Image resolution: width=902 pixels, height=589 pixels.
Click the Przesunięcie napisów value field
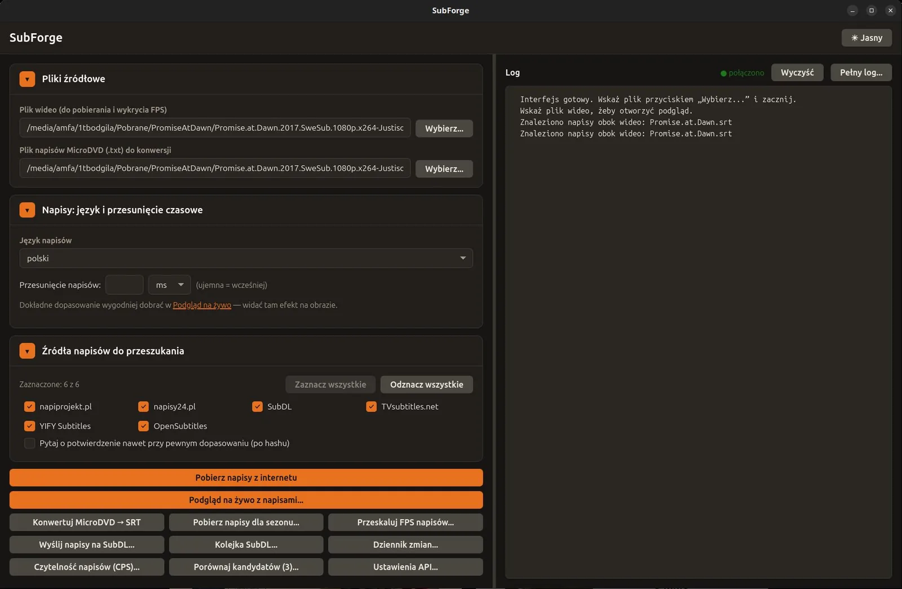(x=124, y=285)
